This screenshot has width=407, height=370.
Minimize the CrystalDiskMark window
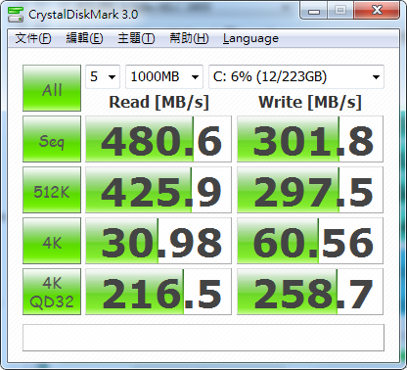[x=314, y=11]
